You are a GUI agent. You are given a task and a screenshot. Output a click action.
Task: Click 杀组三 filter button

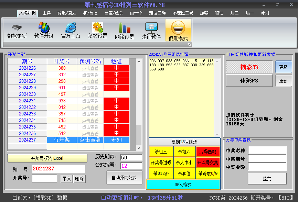[x=161, y=151]
